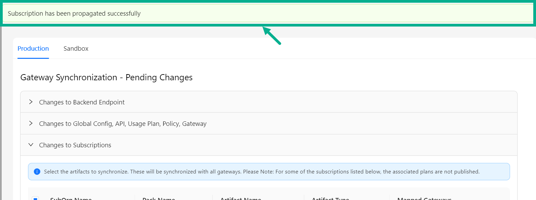Click the Pack Name column header
536x200 pixels.
159,199
